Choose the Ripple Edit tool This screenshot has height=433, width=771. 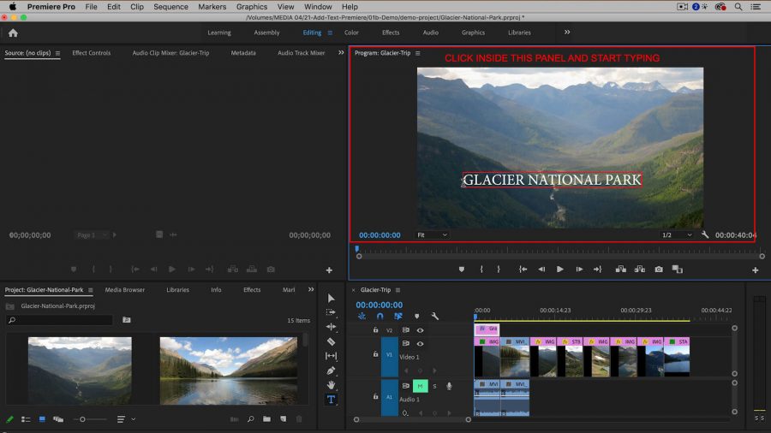click(331, 327)
